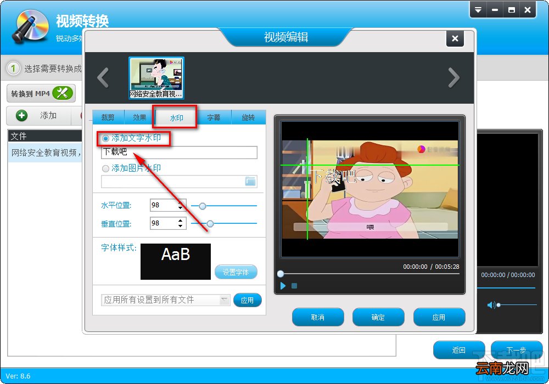Click the green plus Add icon

point(21,115)
